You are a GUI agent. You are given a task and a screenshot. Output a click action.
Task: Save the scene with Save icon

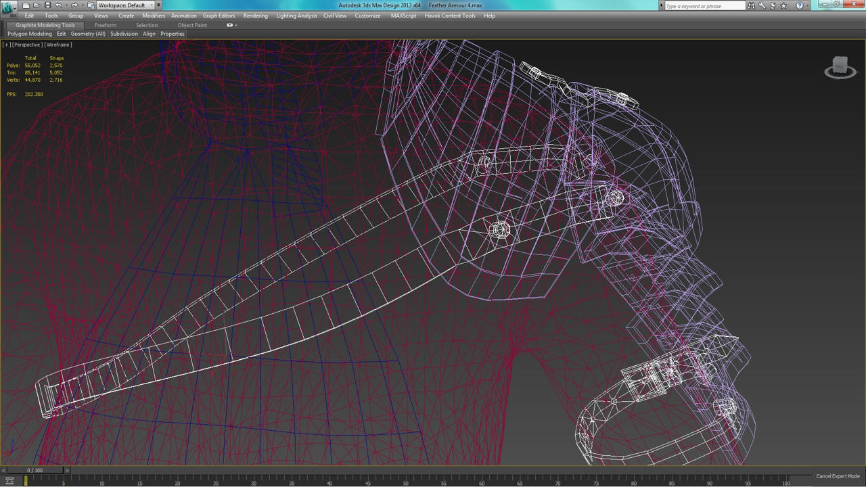47,5
